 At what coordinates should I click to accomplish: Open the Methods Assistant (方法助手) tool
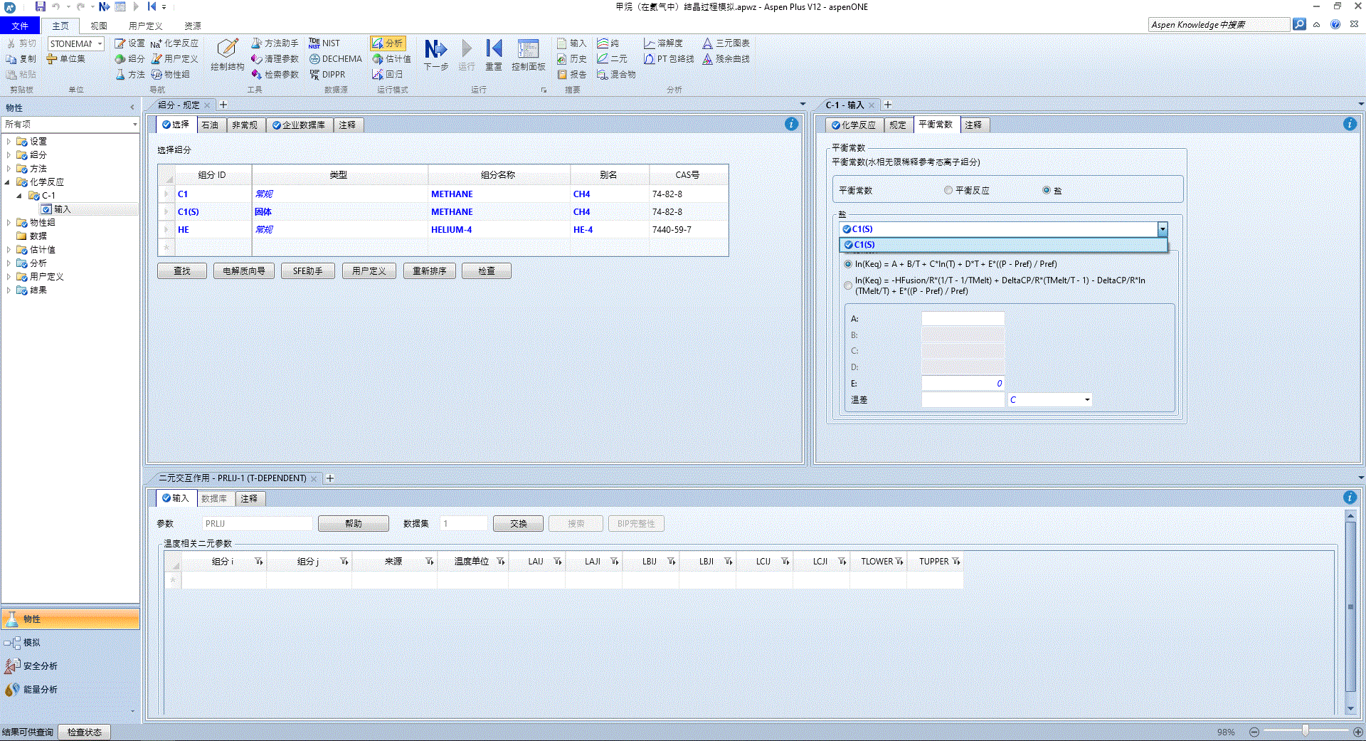point(275,43)
